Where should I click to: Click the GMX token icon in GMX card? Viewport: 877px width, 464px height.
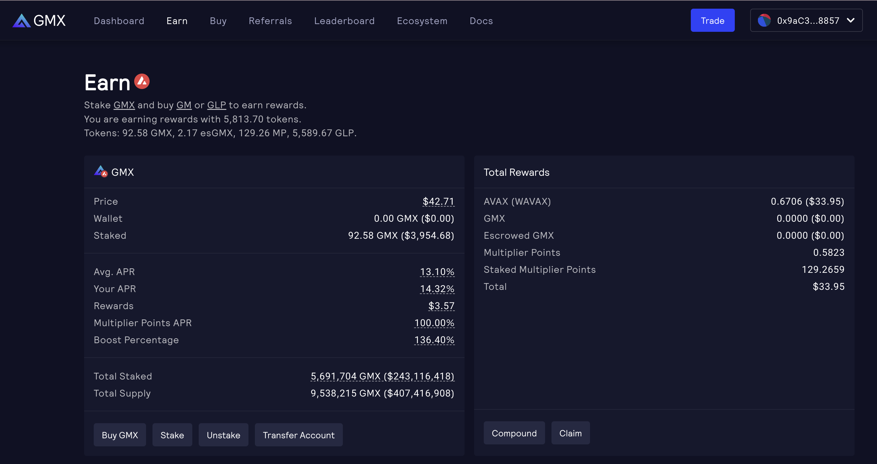pos(101,171)
